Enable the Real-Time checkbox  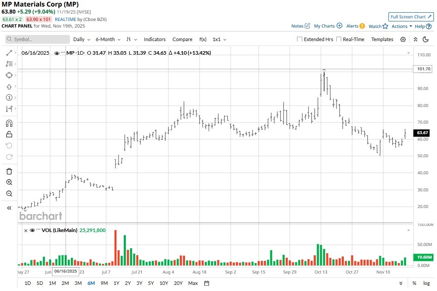pyautogui.click(x=339, y=39)
